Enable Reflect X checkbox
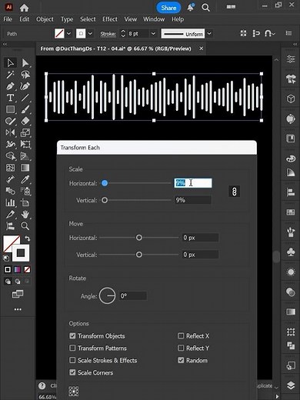 pyautogui.click(x=181, y=335)
